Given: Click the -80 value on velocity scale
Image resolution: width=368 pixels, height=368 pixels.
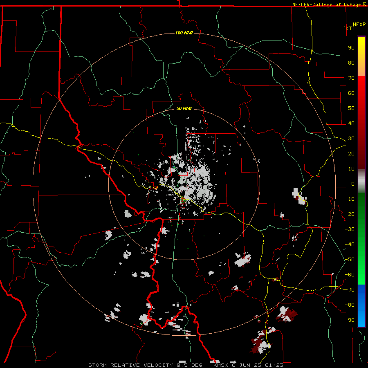Looking at the screenshot, I should (x=350, y=305).
